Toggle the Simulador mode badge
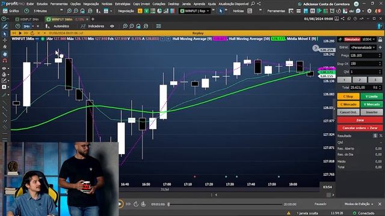 pos(352,40)
